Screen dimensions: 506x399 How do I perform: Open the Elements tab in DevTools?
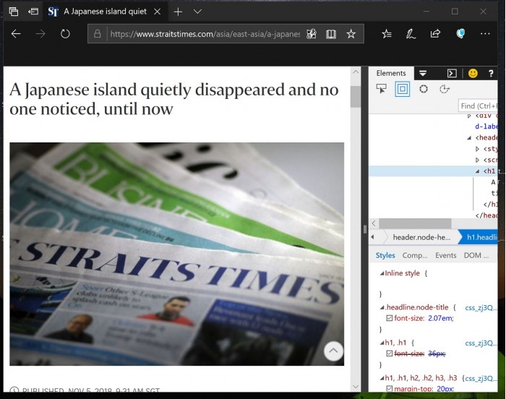pos(391,73)
